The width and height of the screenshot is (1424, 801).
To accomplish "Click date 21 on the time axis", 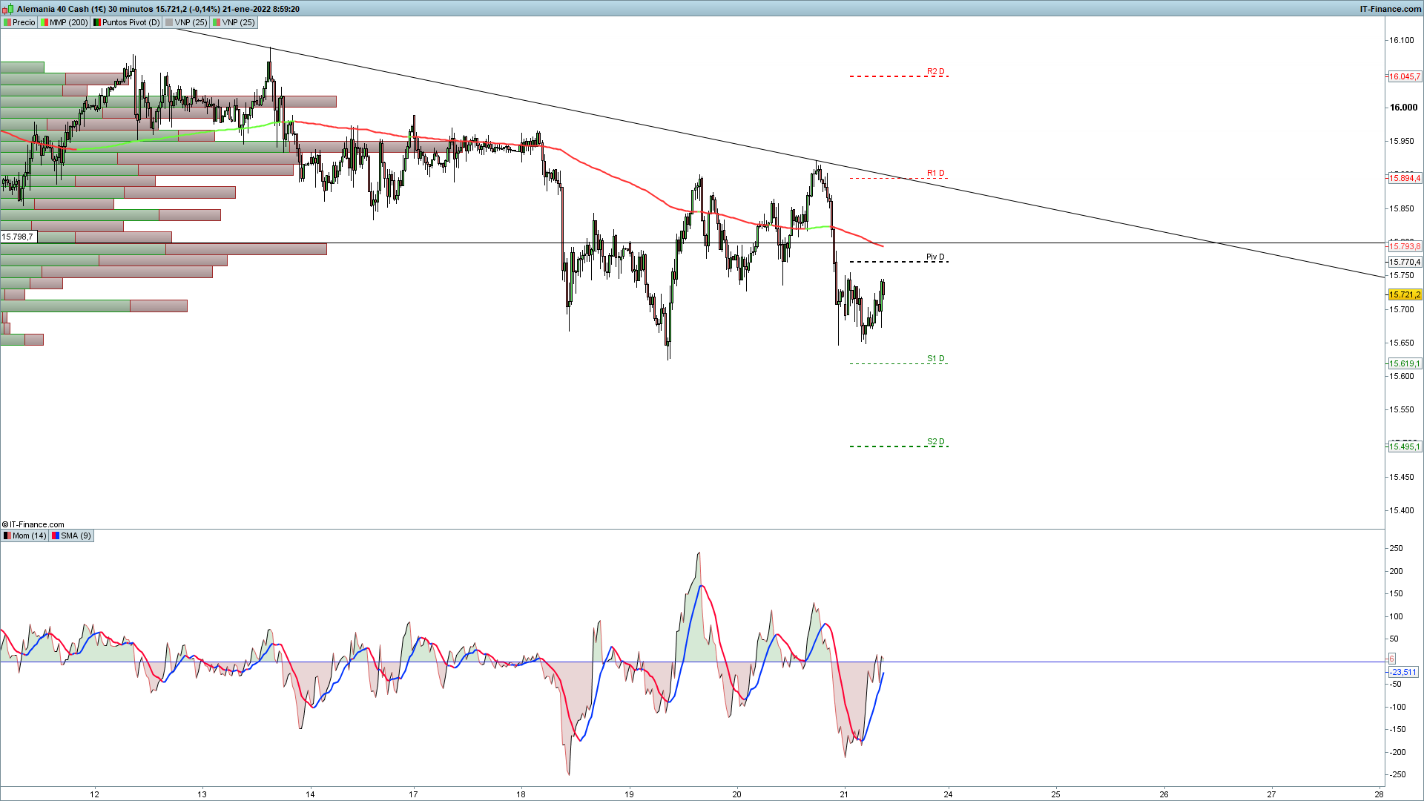I will (844, 794).
